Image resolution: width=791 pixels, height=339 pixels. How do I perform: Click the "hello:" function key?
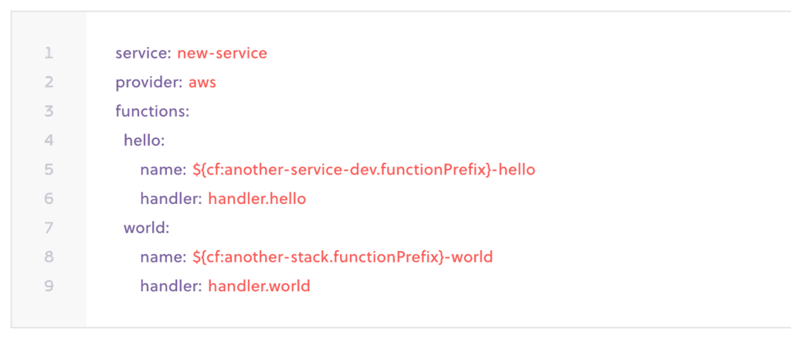(x=144, y=141)
